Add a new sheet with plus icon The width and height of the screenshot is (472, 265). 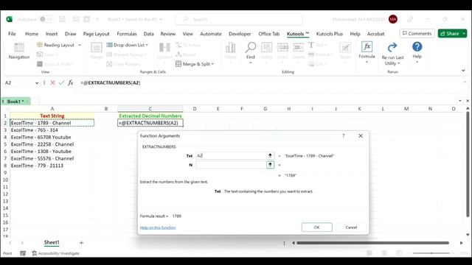point(81,242)
